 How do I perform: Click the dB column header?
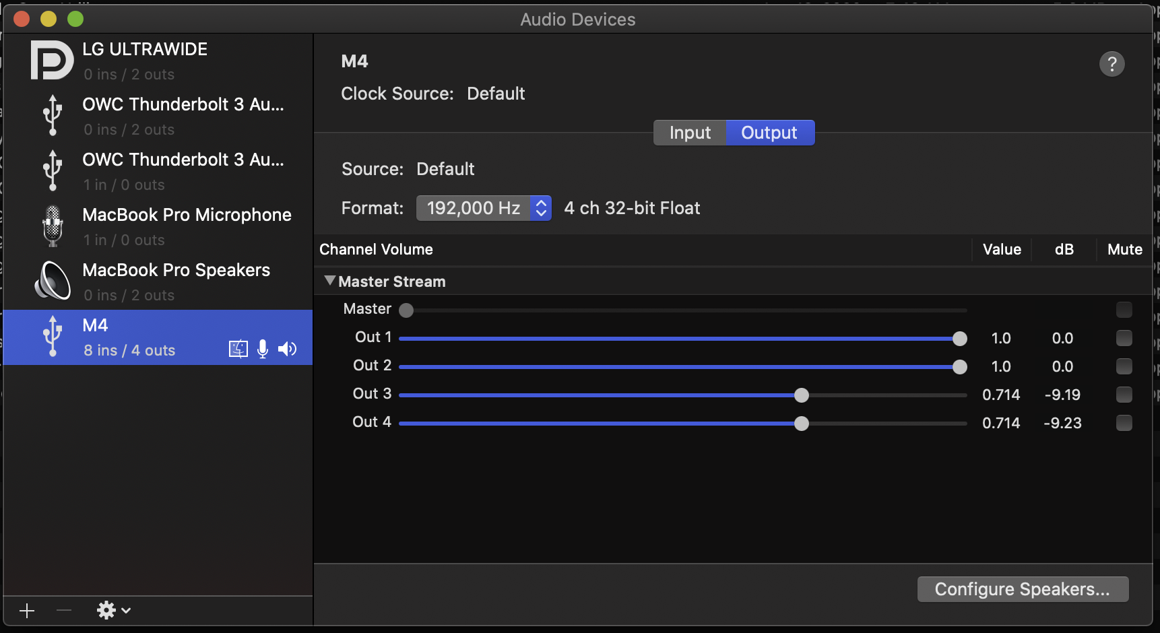pyautogui.click(x=1064, y=249)
